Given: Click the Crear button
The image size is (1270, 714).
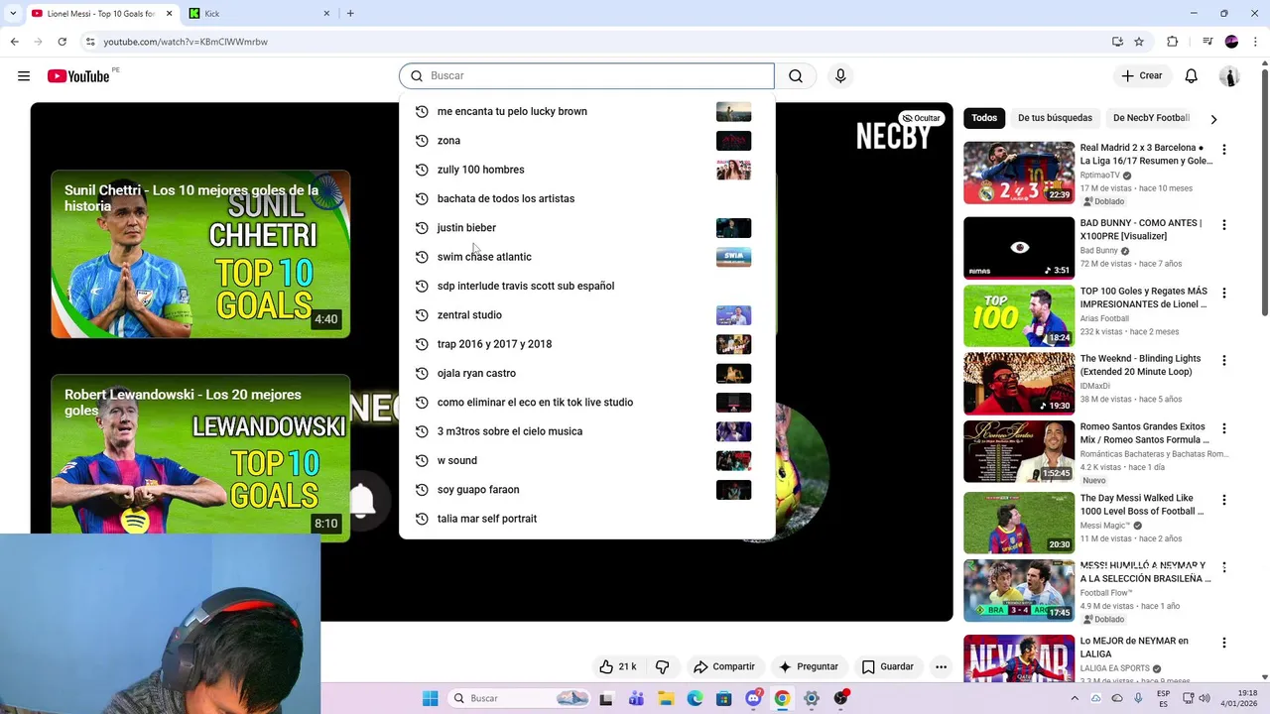Looking at the screenshot, I should click(1141, 76).
